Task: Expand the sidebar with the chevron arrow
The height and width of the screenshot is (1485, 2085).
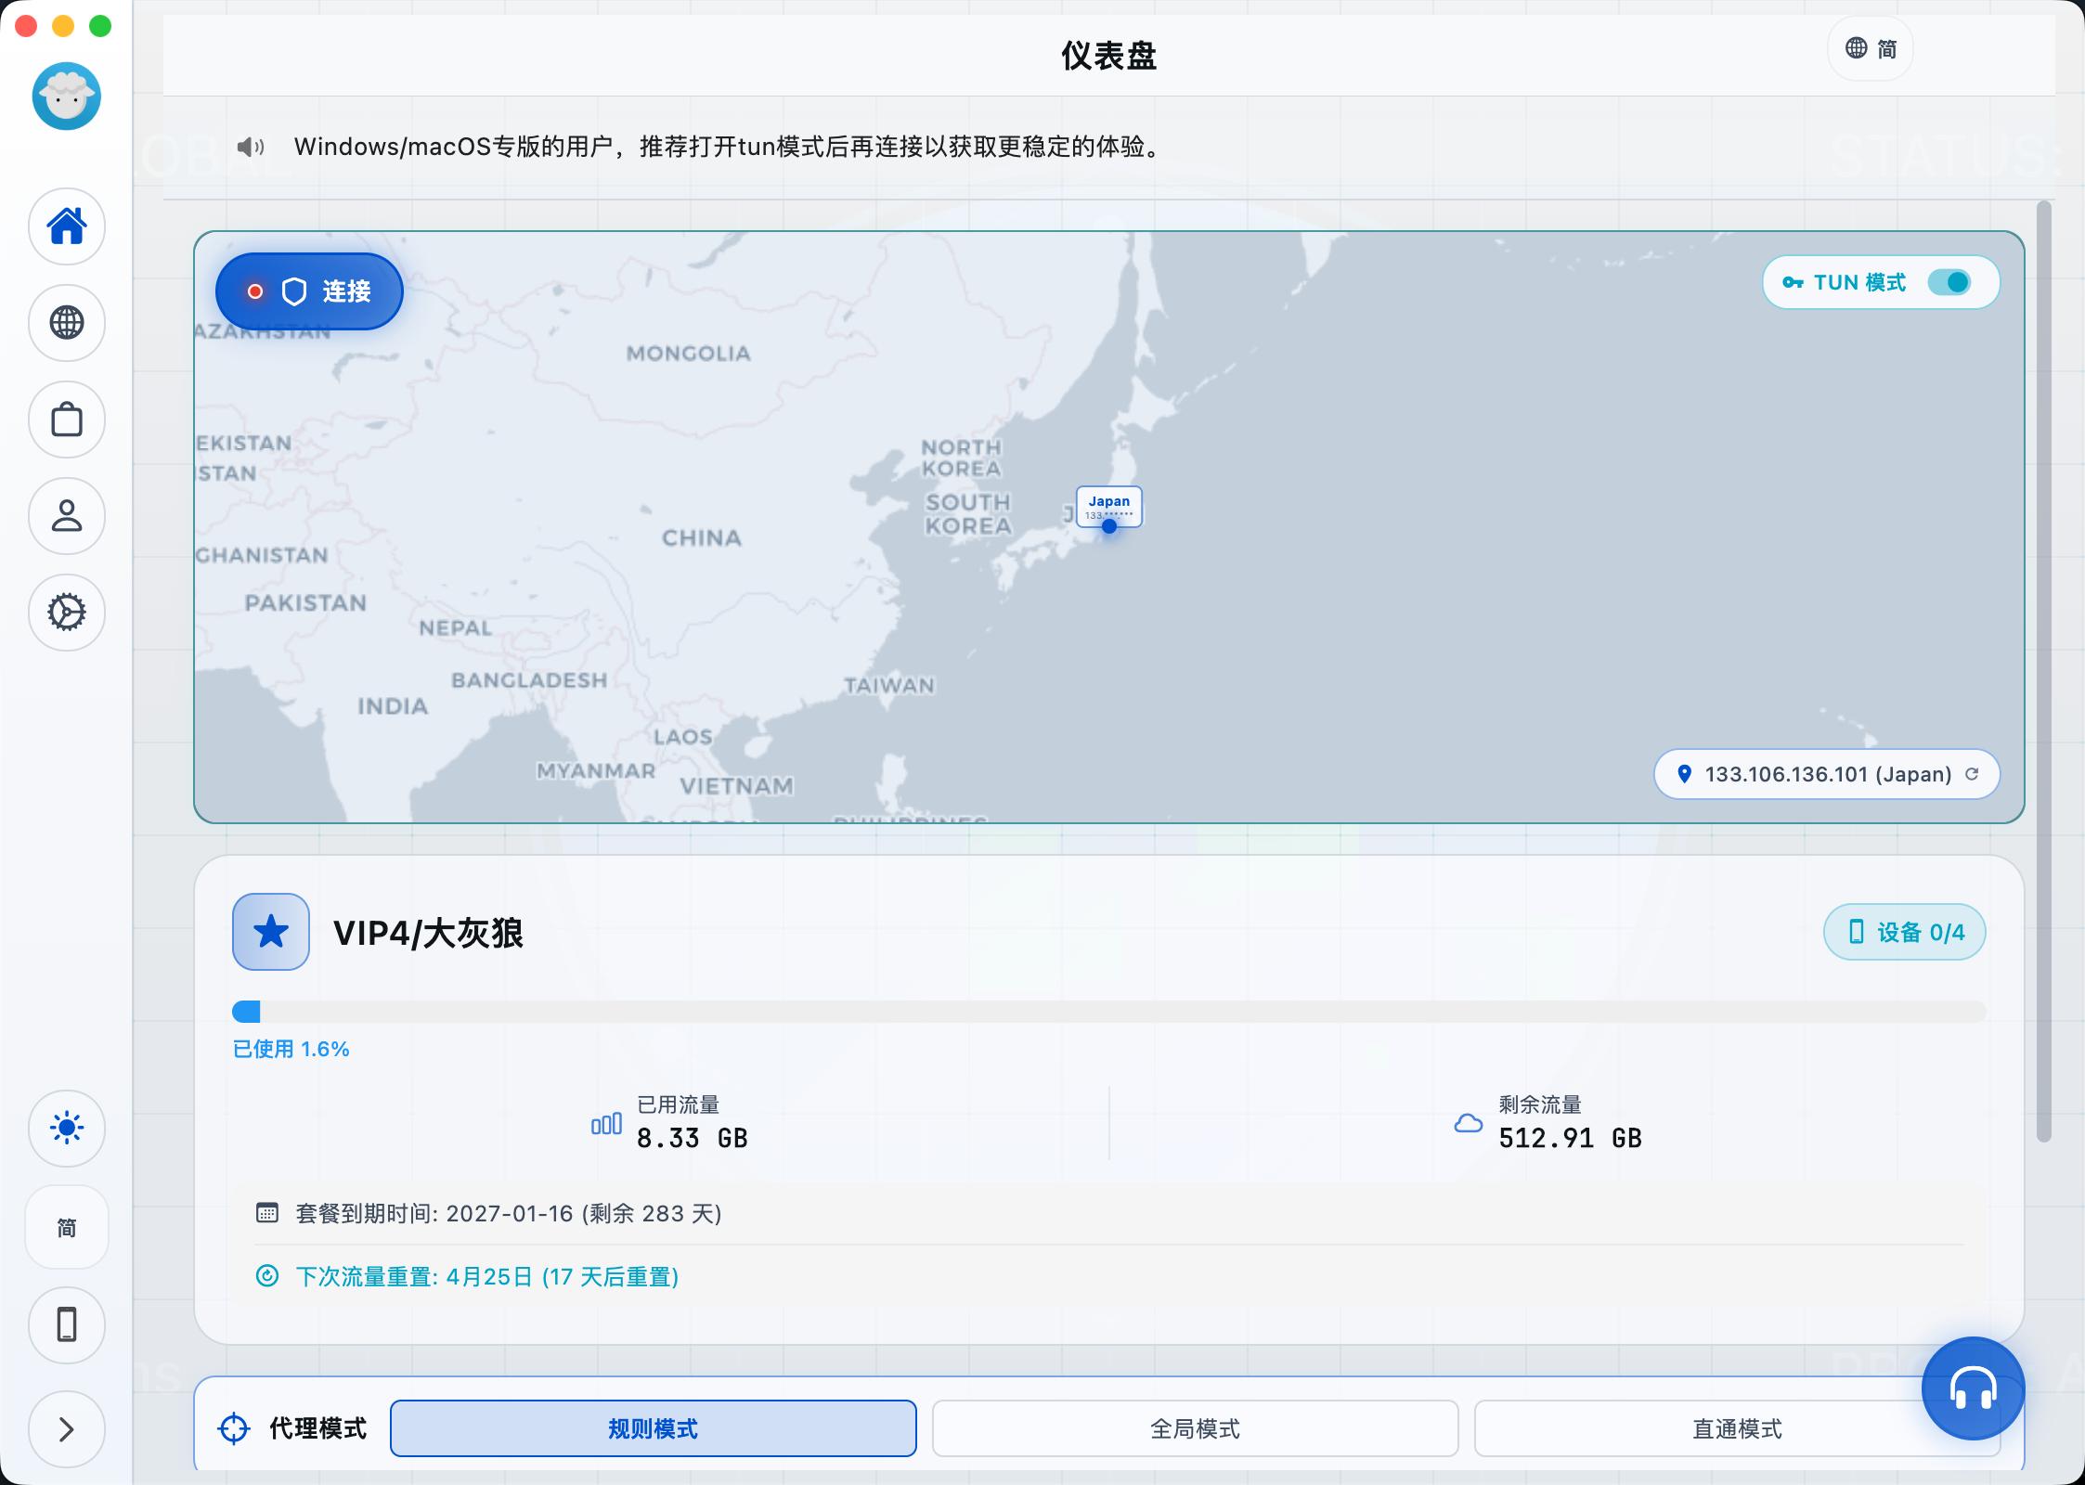Action: click(x=67, y=1429)
